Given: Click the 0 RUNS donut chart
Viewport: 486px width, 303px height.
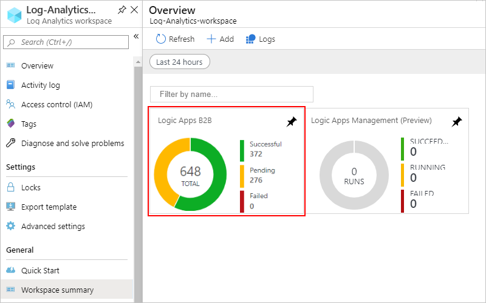Looking at the screenshot, I should point(354,175).
